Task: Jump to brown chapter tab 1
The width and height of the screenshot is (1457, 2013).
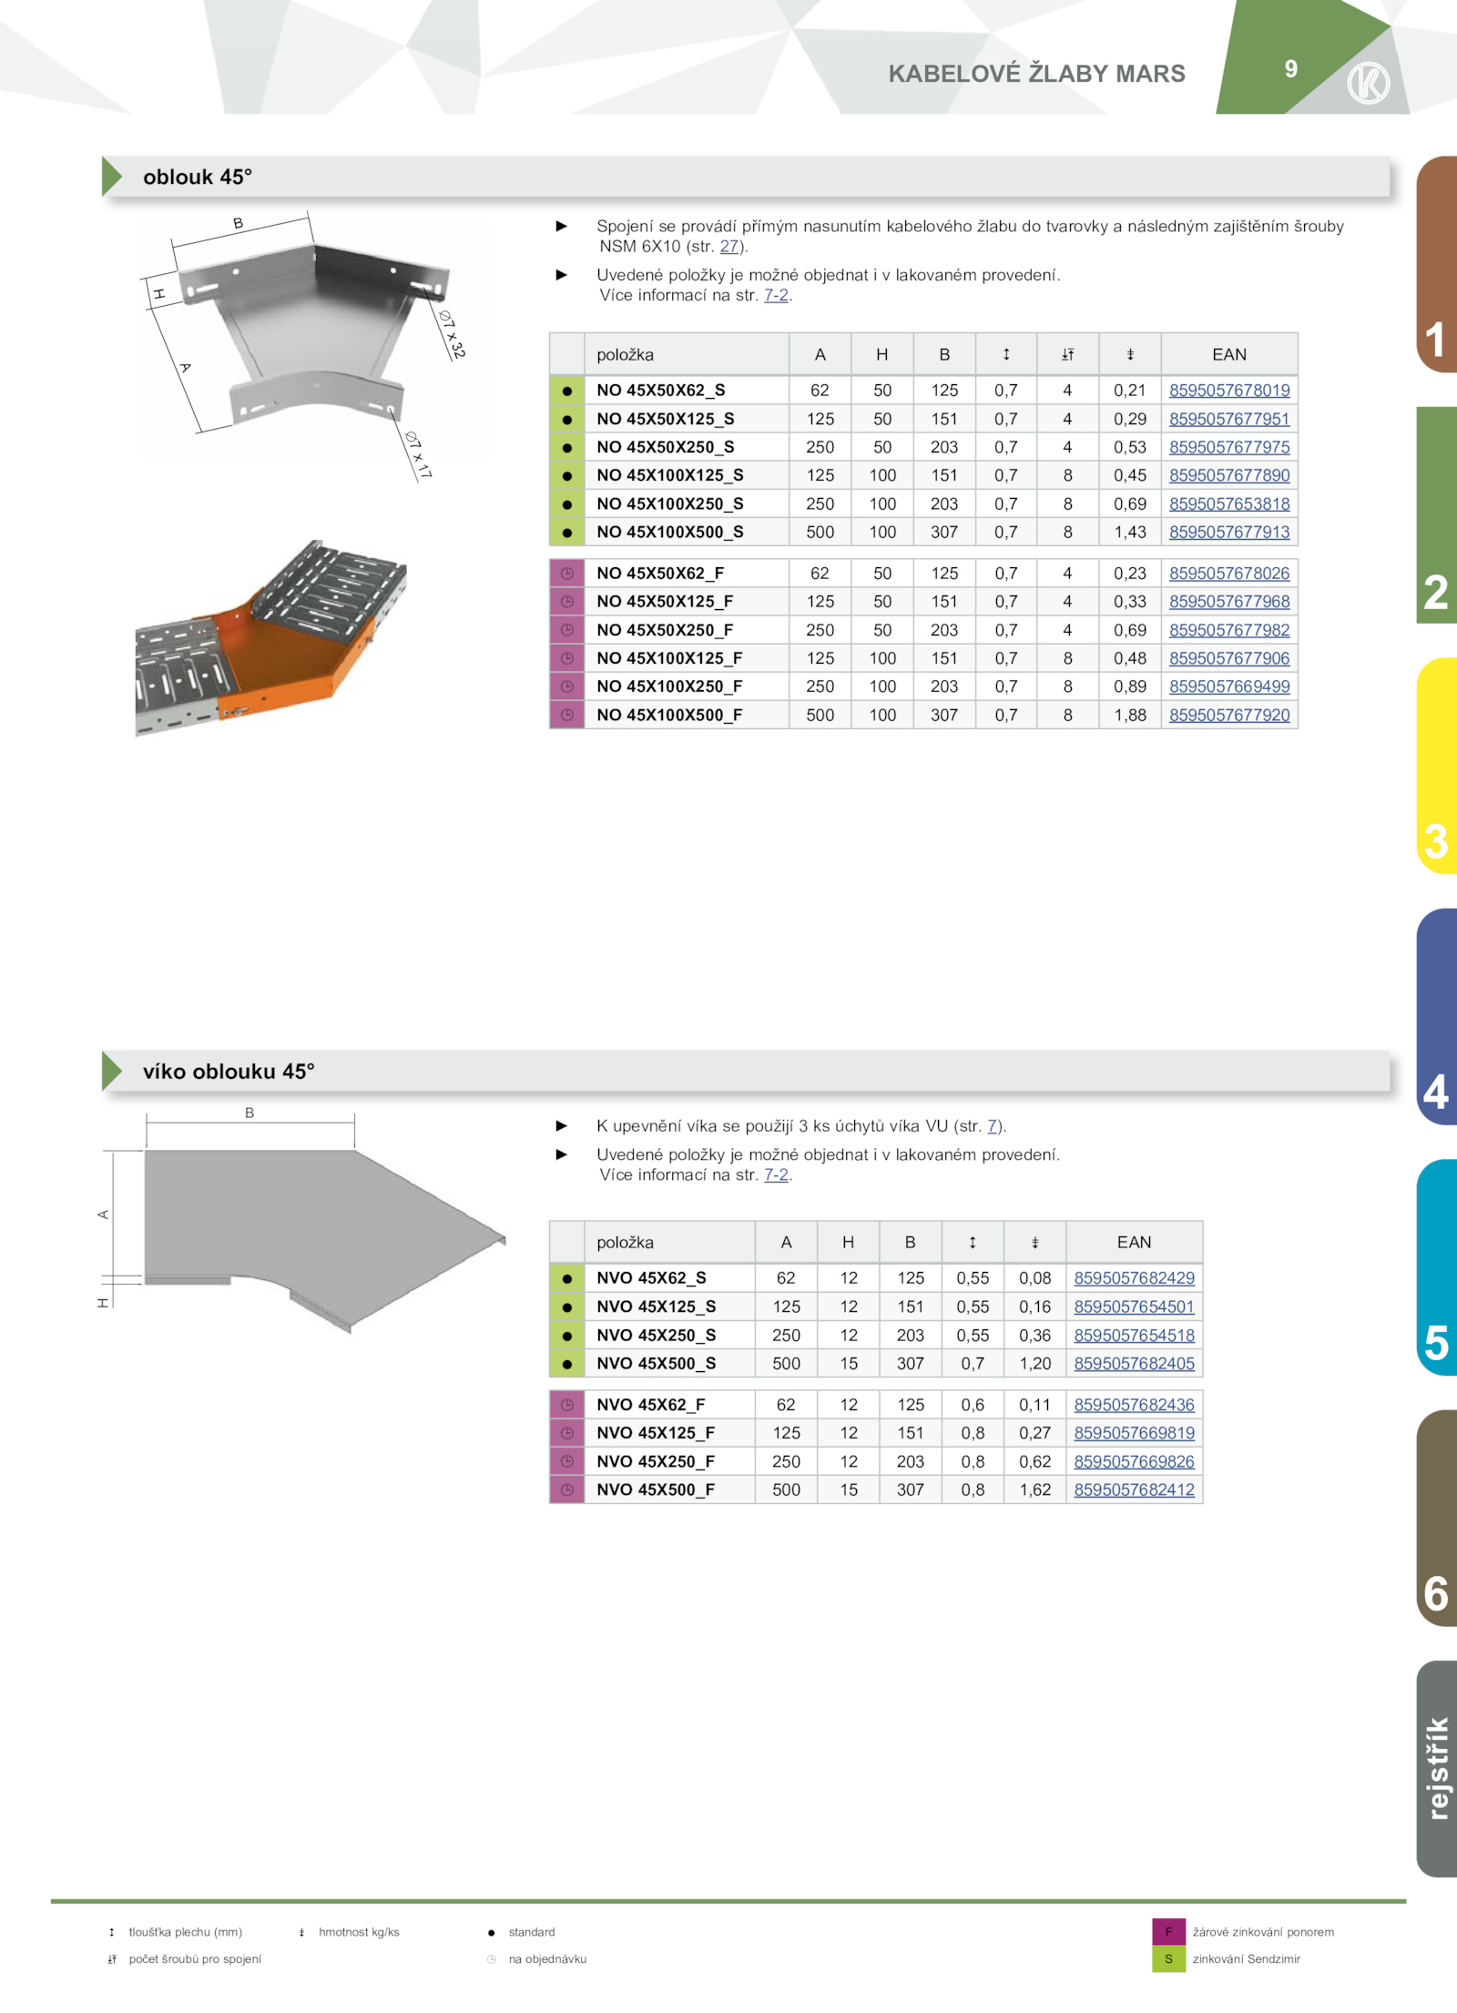Action: (1437, 265)
